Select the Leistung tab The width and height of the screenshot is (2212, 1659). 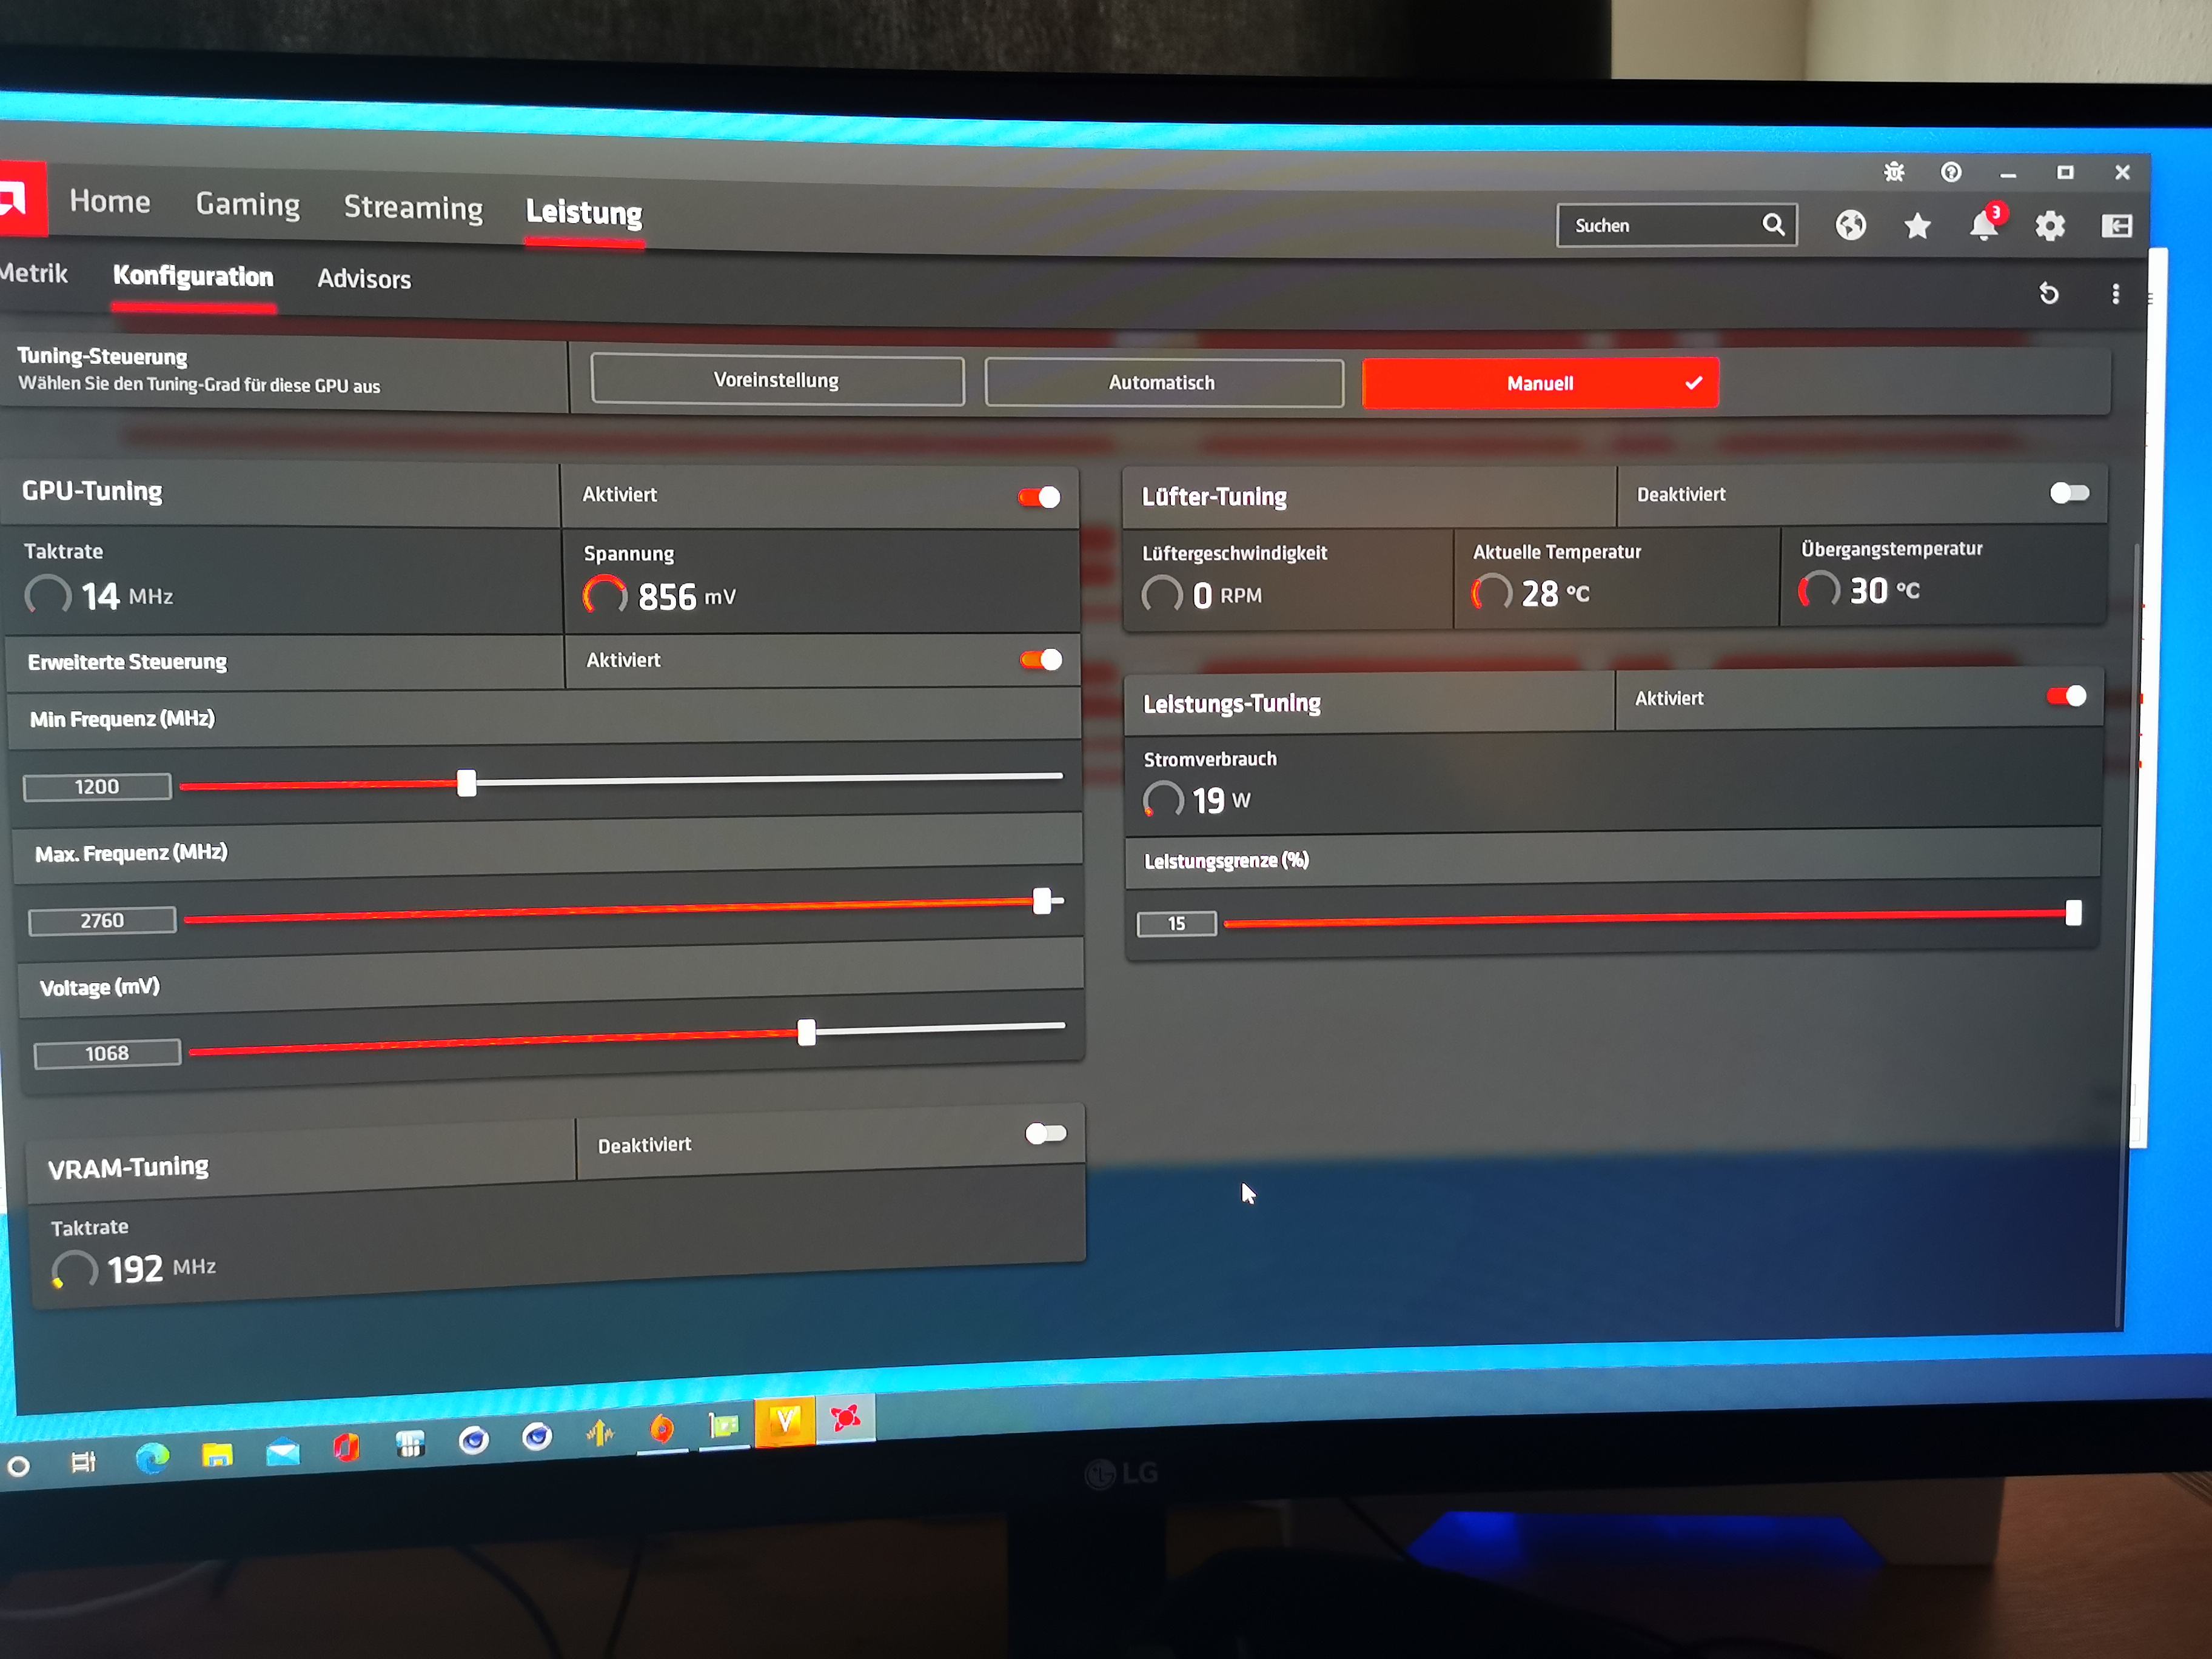click(x=584, y=212)
